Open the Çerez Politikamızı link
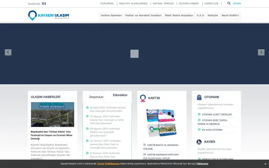 point(108,164)
